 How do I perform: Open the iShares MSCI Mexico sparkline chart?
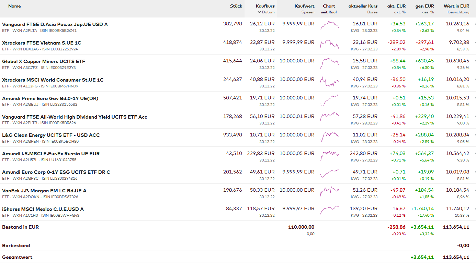pos(329,210)
